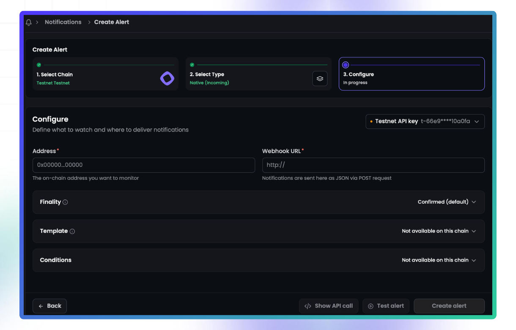
Task: Click the JSON via POST request helper text
Action: (327, 178)
